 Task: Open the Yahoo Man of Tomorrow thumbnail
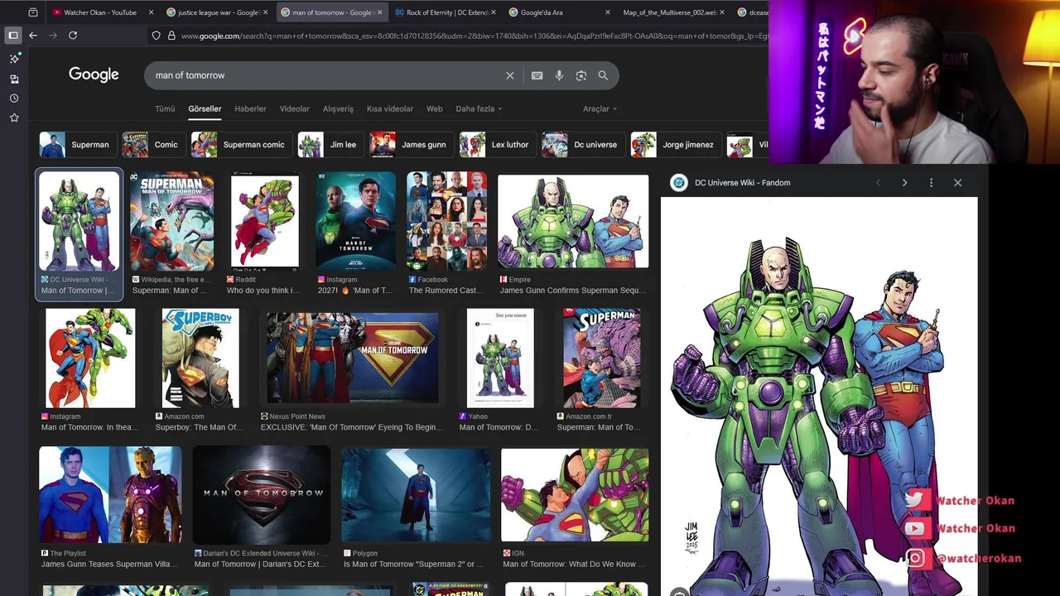[x=500, y=358]
